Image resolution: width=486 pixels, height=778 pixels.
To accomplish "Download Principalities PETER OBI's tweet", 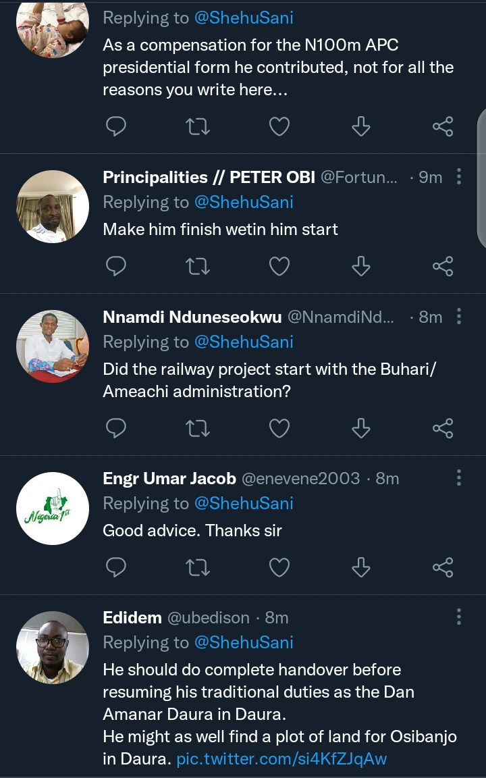I will click(x=361, y=266).
